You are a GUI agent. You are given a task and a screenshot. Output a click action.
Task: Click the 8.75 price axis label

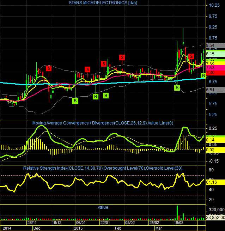point(213,38)
